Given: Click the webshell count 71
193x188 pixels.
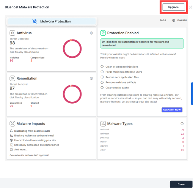Looking at the screenshot, I should (x=182, y=130).
